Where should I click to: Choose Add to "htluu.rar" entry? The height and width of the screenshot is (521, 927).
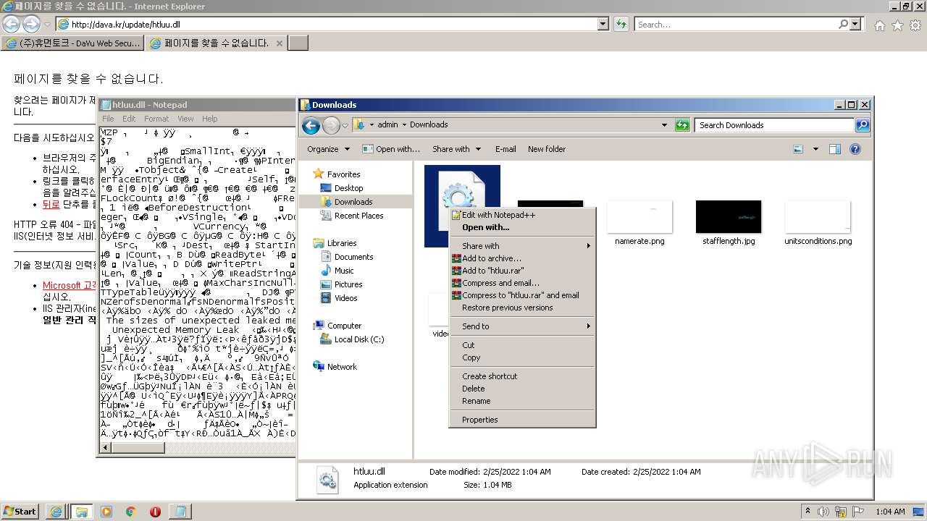[x=492, y=271]
